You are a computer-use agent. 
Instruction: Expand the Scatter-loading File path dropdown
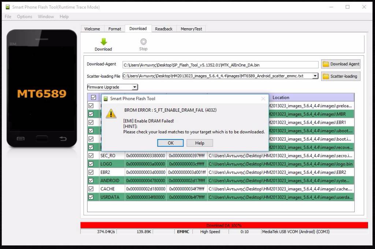[315, 76]
